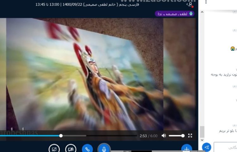Enter fullscreen video mode
The width and height of the screenshot is (237, 152).
[190, 136]
